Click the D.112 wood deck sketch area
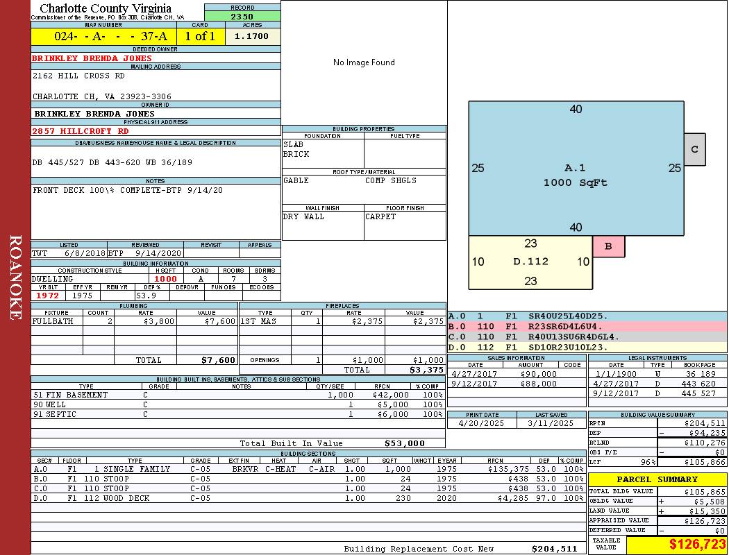 530,262
